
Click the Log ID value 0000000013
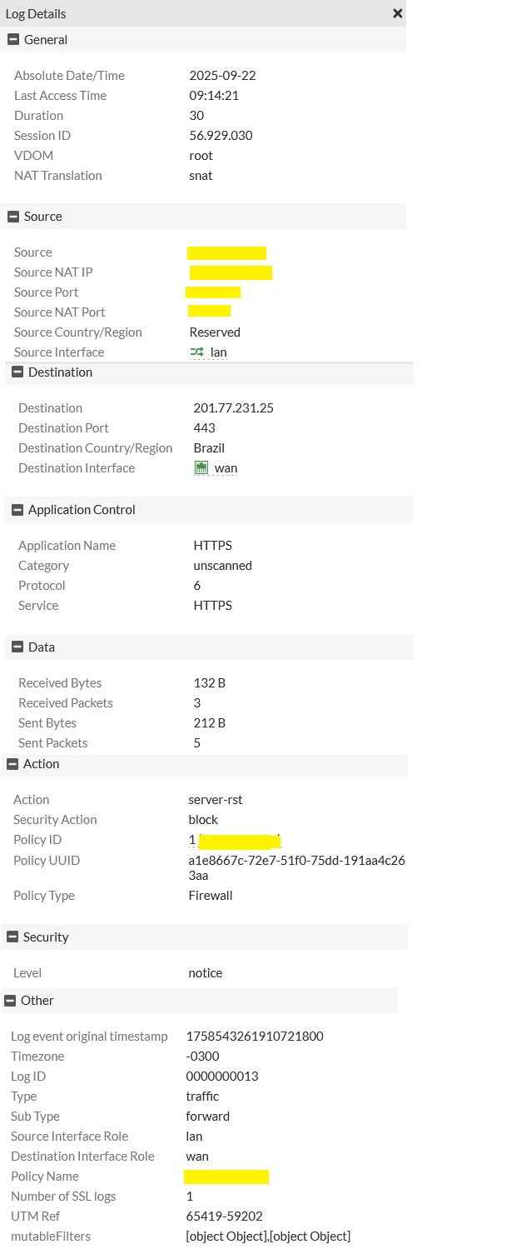click(222, 1077)
